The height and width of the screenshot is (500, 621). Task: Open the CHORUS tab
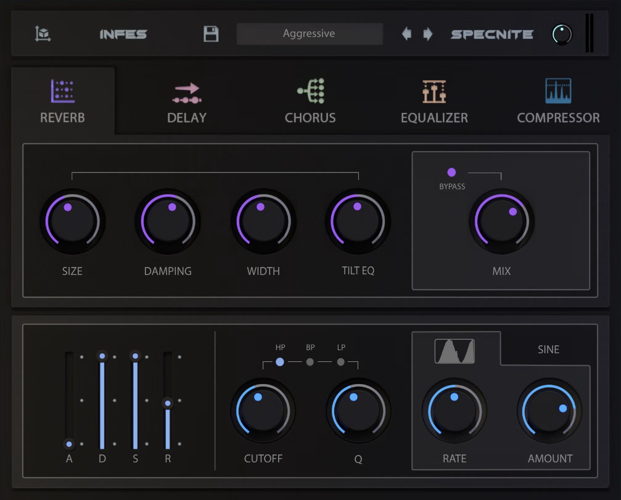pos(310,101)
